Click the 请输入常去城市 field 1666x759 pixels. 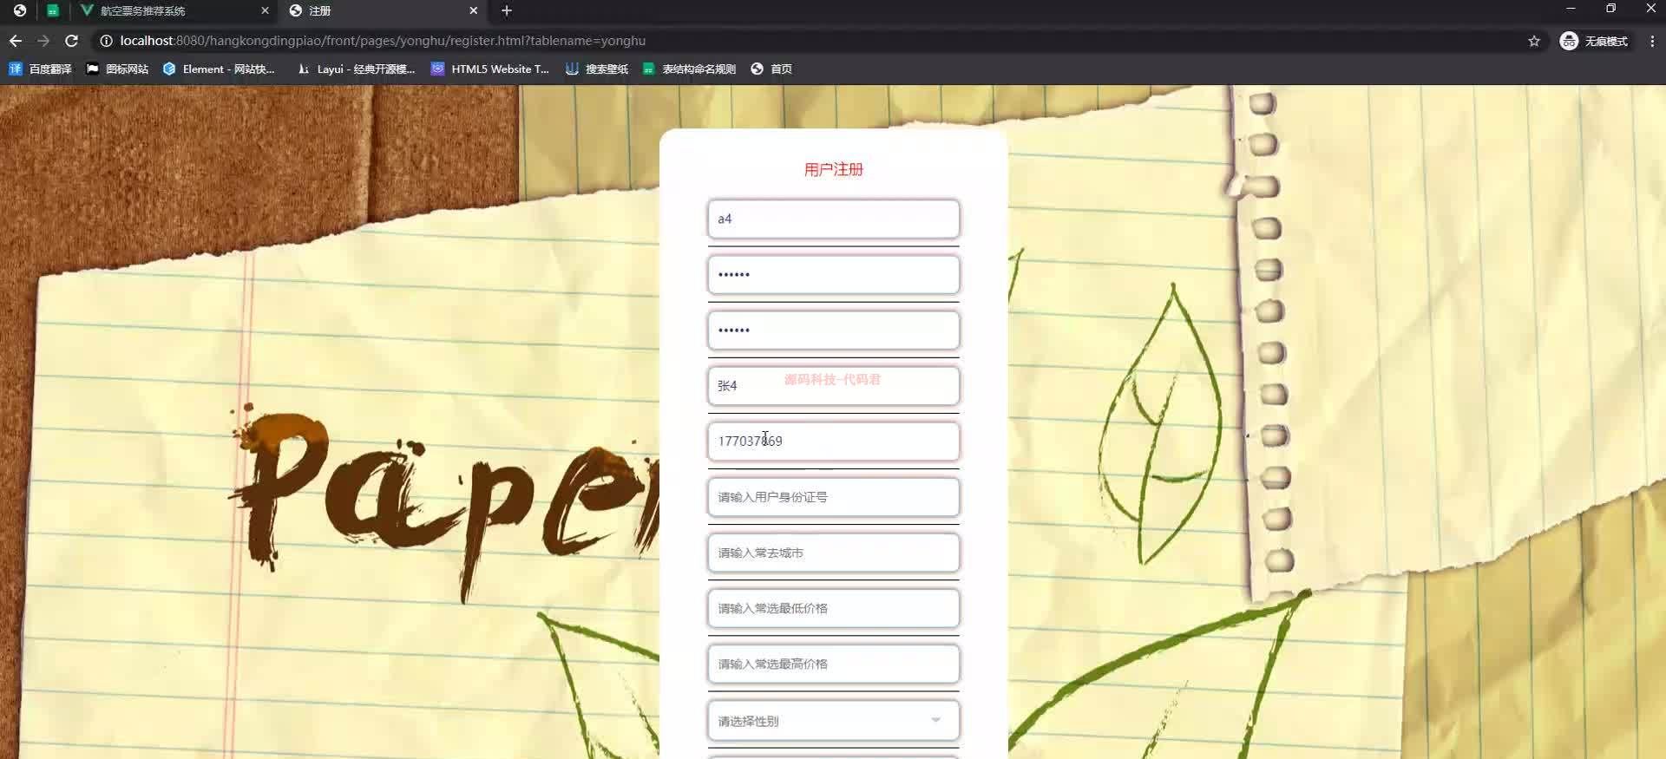833,553
